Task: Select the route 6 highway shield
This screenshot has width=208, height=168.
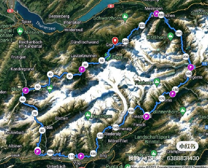Action: click(x=10, y=11)
